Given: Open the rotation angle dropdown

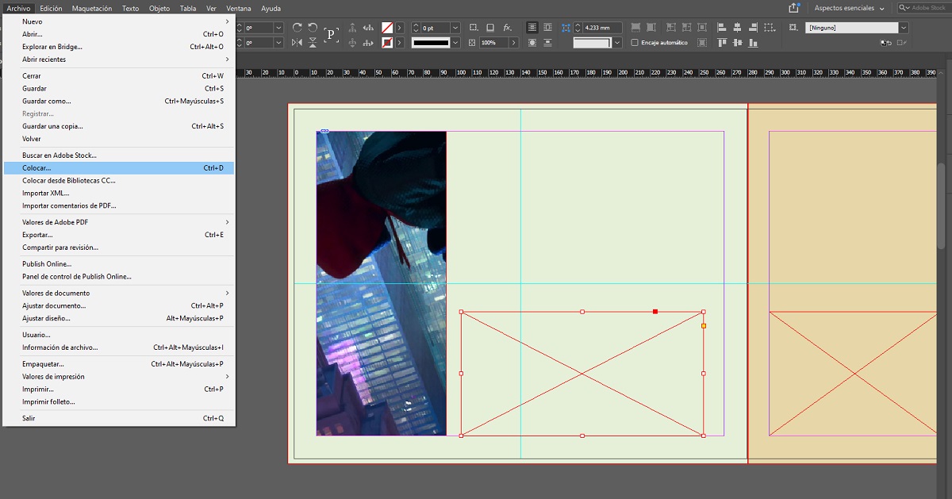Looking at the screenshot, I should pos(278,28).
